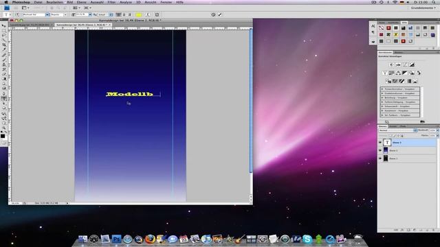Open the Filter menu
The image size is (440, 247).
coord(111,2)
